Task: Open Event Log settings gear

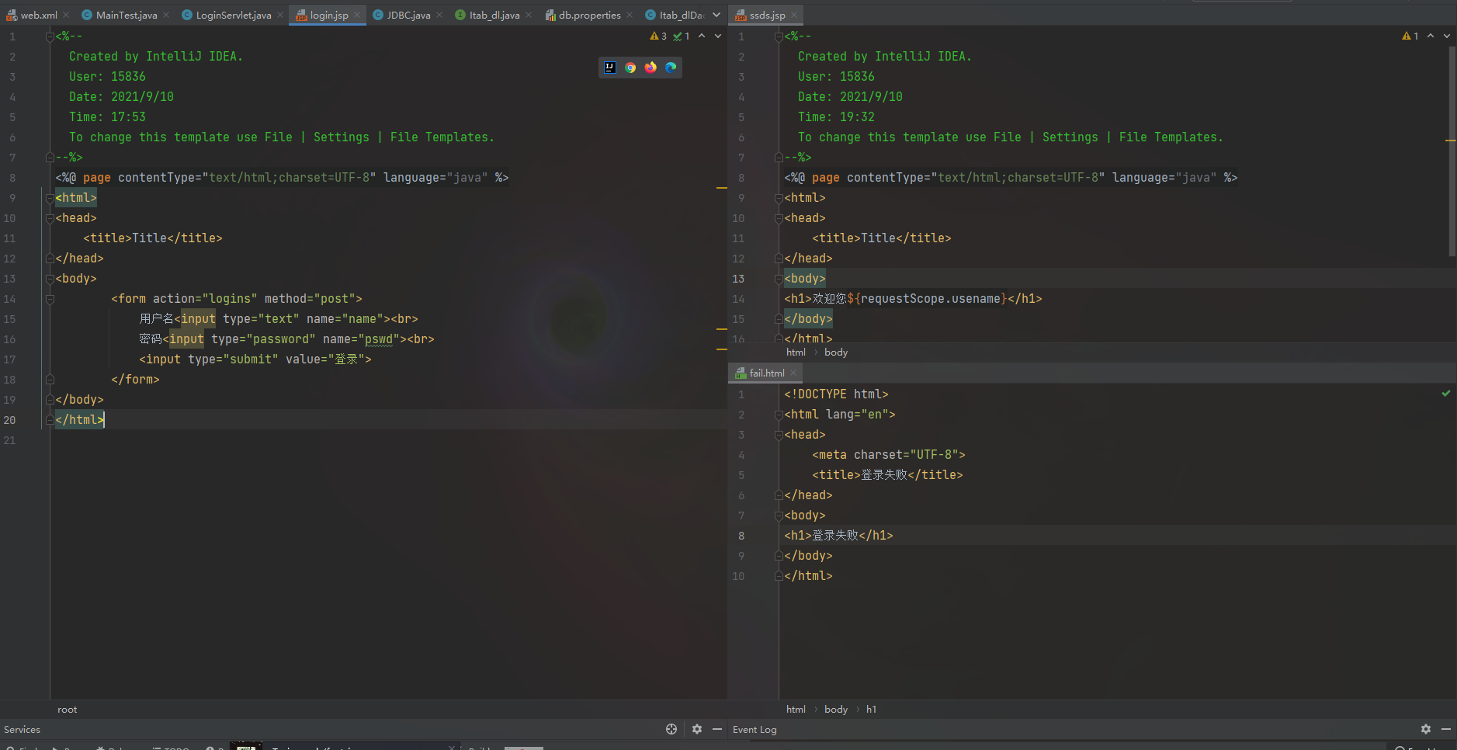Action: point(1426,729)
